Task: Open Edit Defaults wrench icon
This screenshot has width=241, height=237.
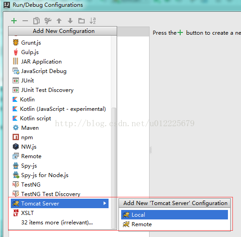Action: pos(48,21)
